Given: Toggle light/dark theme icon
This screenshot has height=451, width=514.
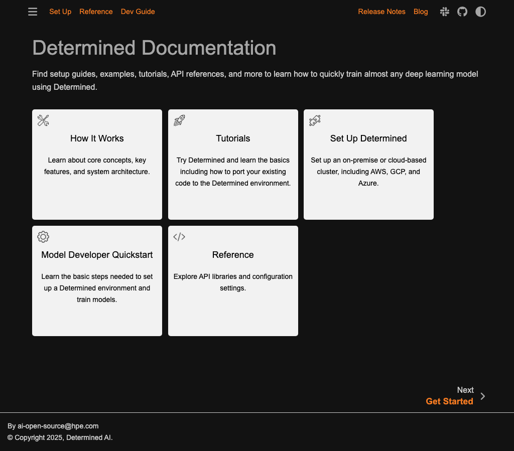Looking at the screenshot, I should (480, 12).
